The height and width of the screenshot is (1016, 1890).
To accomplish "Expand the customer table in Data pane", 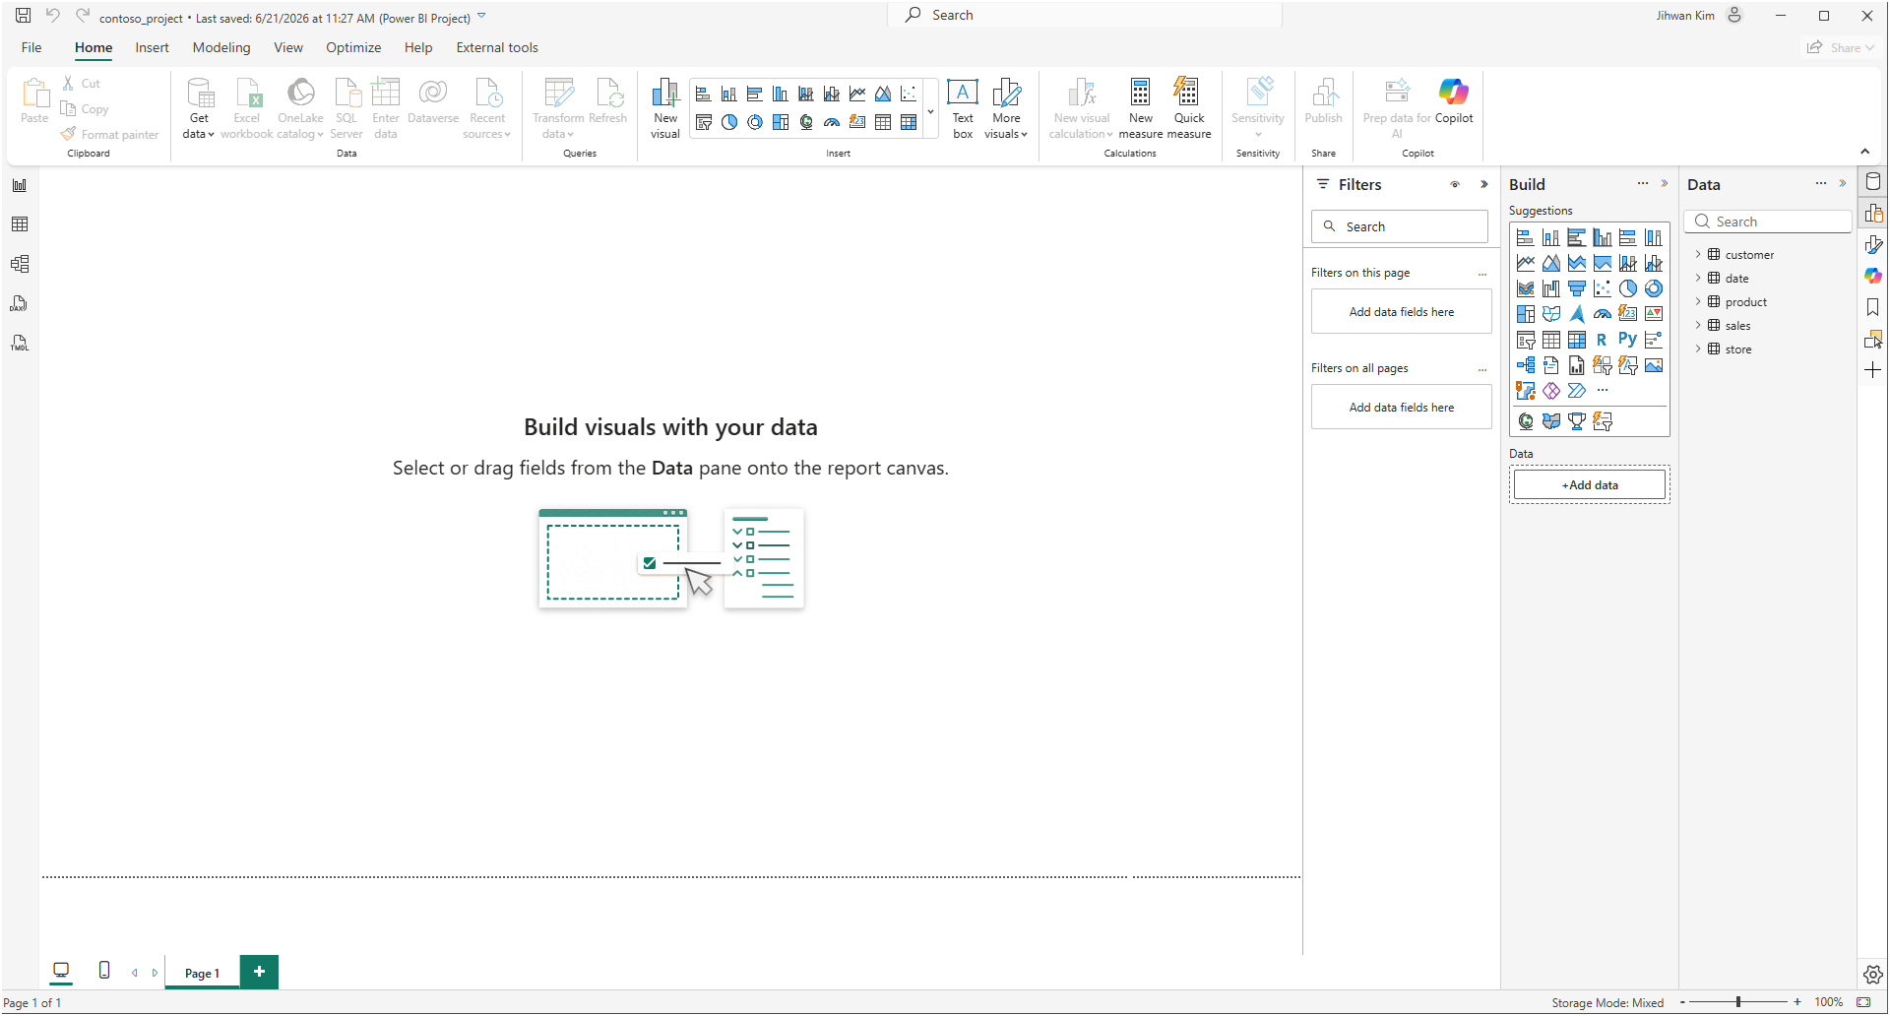I will pos(1698,255).
